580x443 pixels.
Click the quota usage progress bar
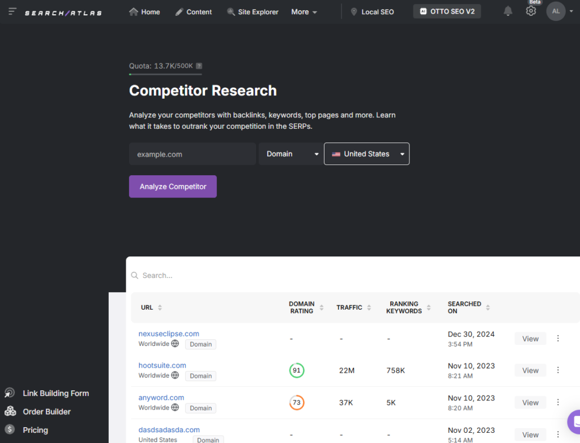click(165, 74)
